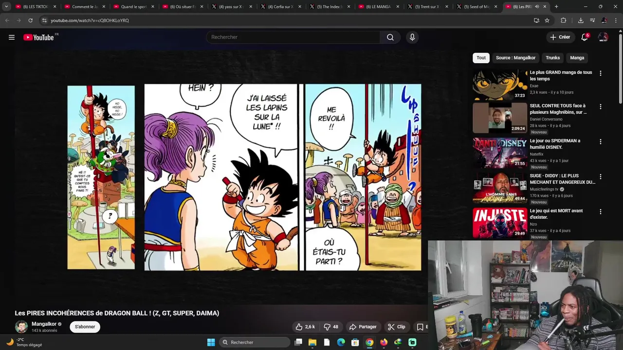Switch to '(5) Seed of Me' tab
This screenshot has height=350, width=623.
point(476,7)
